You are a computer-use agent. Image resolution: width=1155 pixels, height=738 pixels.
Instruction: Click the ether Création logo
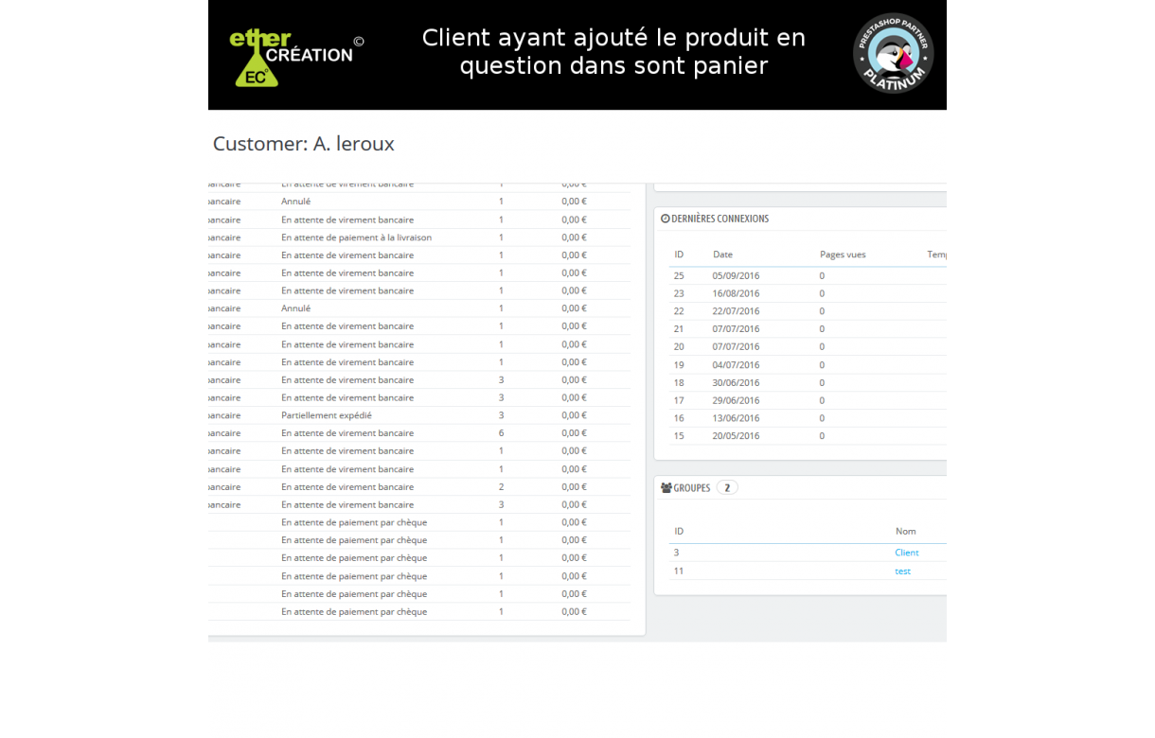click(292, 57)
